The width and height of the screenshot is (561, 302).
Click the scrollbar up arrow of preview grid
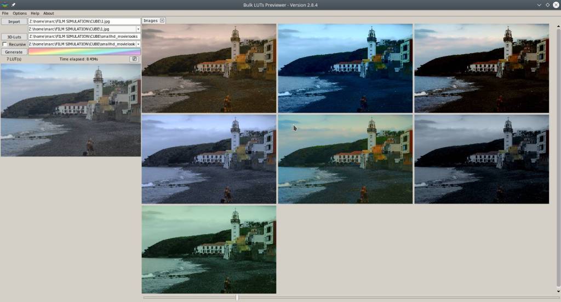pyautogui.click(x=558, y=26)
